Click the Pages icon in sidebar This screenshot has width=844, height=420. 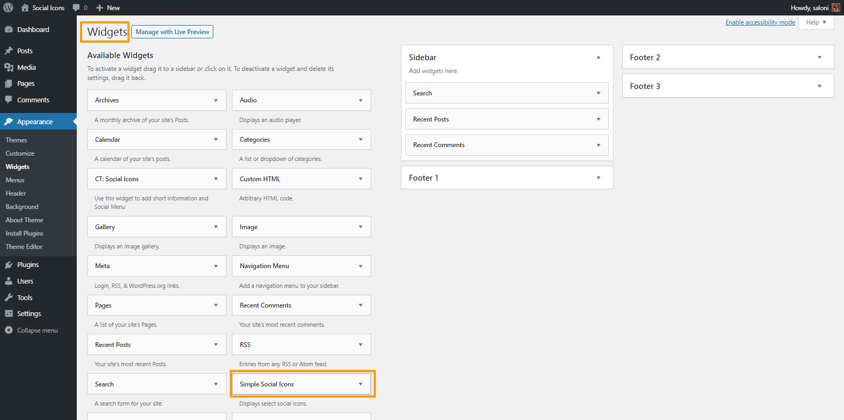9,84
